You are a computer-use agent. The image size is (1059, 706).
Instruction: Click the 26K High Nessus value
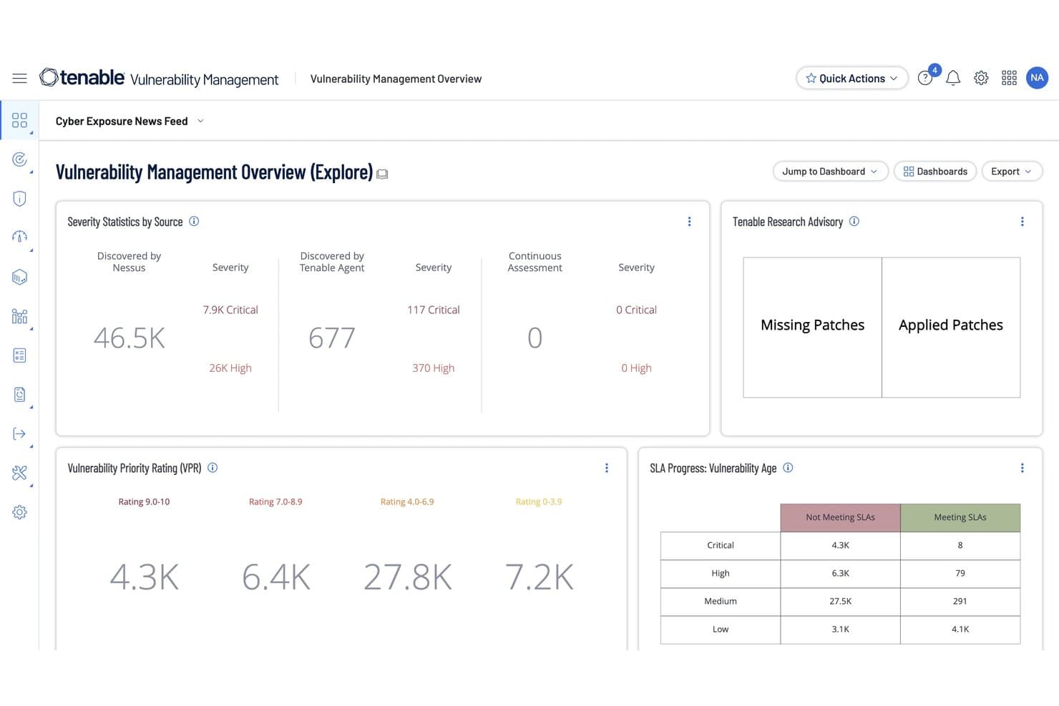[x=230, y=368]
